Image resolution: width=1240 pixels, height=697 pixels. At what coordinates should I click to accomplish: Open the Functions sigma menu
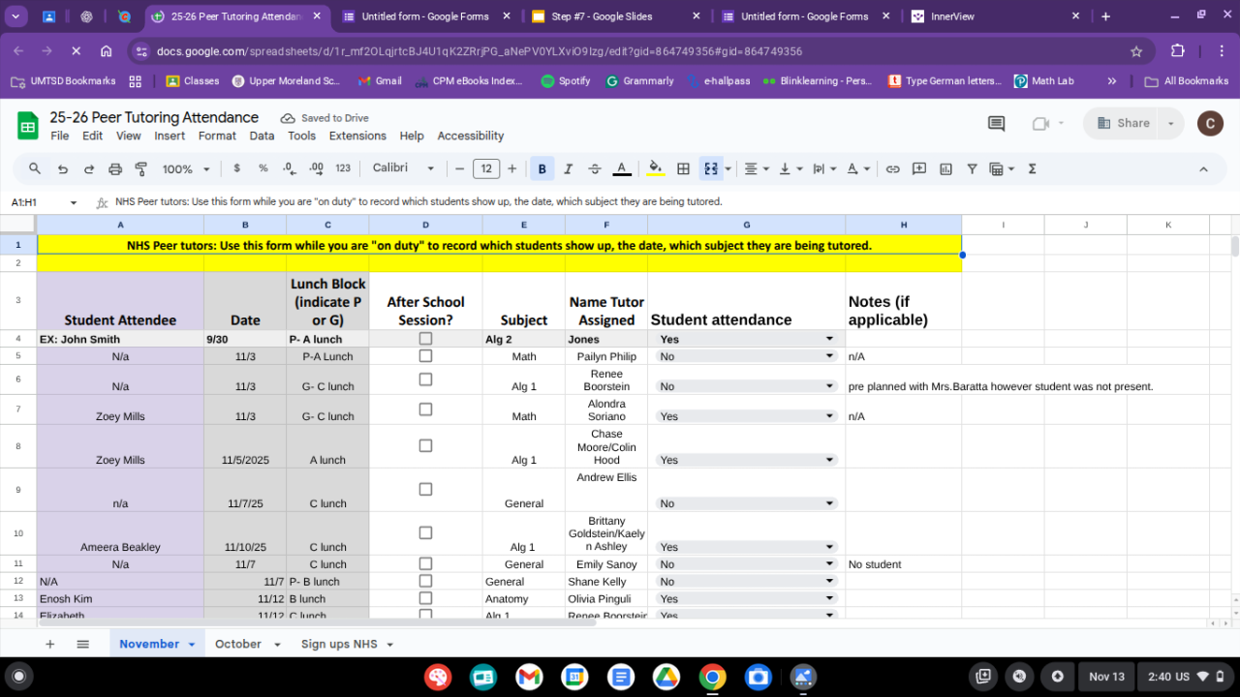pyautogui.click(x=1032, y=168)
